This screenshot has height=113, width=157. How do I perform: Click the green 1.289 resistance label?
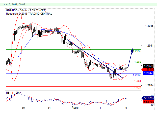tap(138, 62)
